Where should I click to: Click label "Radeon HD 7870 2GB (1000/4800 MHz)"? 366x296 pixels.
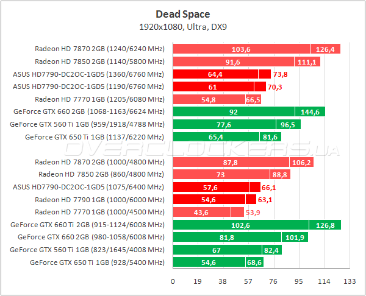99,162
